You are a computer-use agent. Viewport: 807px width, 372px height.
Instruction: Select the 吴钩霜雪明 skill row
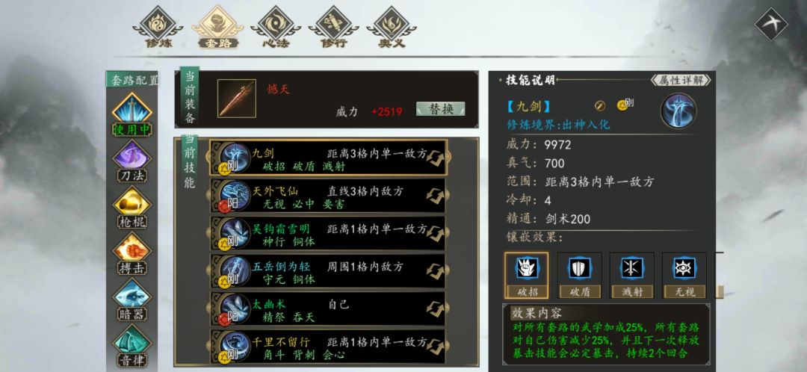pos(328,234)
